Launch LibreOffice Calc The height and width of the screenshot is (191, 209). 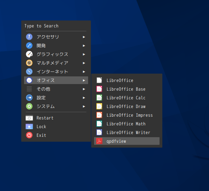pos(127,98)
